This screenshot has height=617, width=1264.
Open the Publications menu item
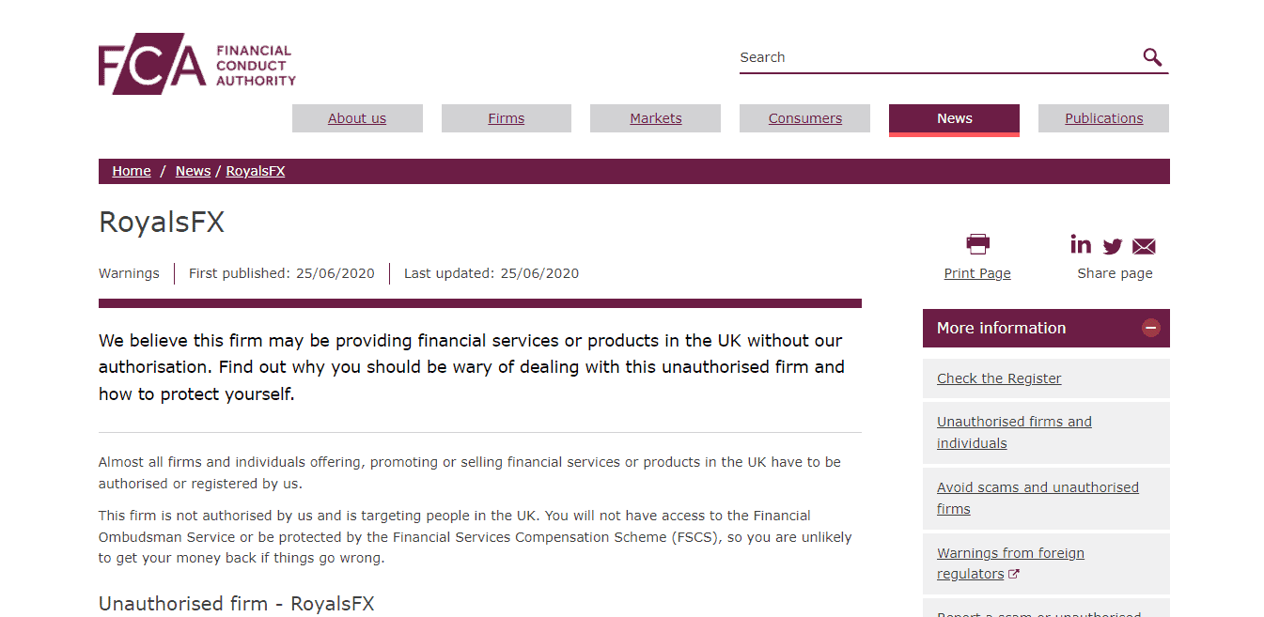click(x=1103, y=118)
